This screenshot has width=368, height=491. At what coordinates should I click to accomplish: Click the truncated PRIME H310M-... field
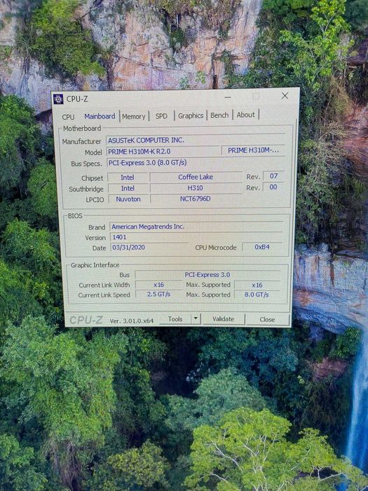click(253, 150)
